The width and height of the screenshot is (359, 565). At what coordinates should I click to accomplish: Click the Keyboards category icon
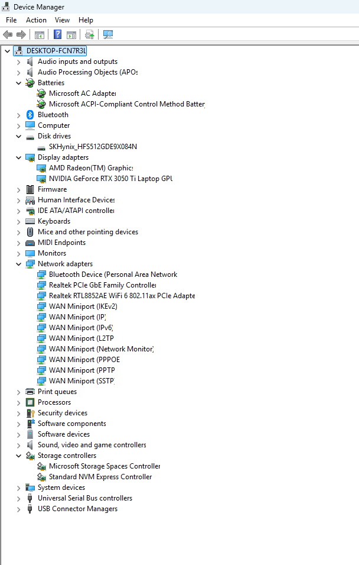click(30, 221)
